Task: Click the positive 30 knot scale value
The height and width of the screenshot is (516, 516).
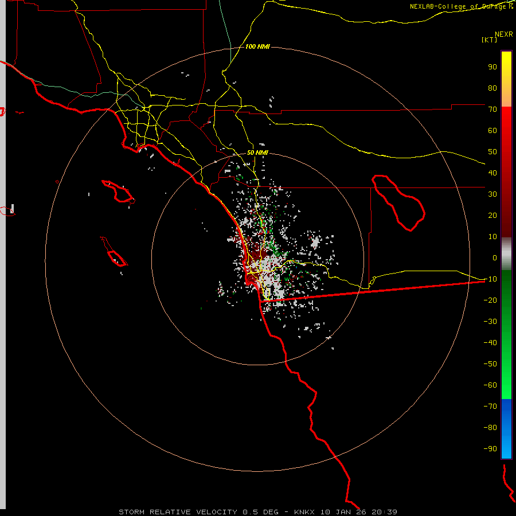Action: 492,194
